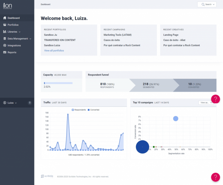The image size is (223, 185).
Task: Open the 'Marketing Tools (LATAM)' campaign
Action: click(118, 35)
